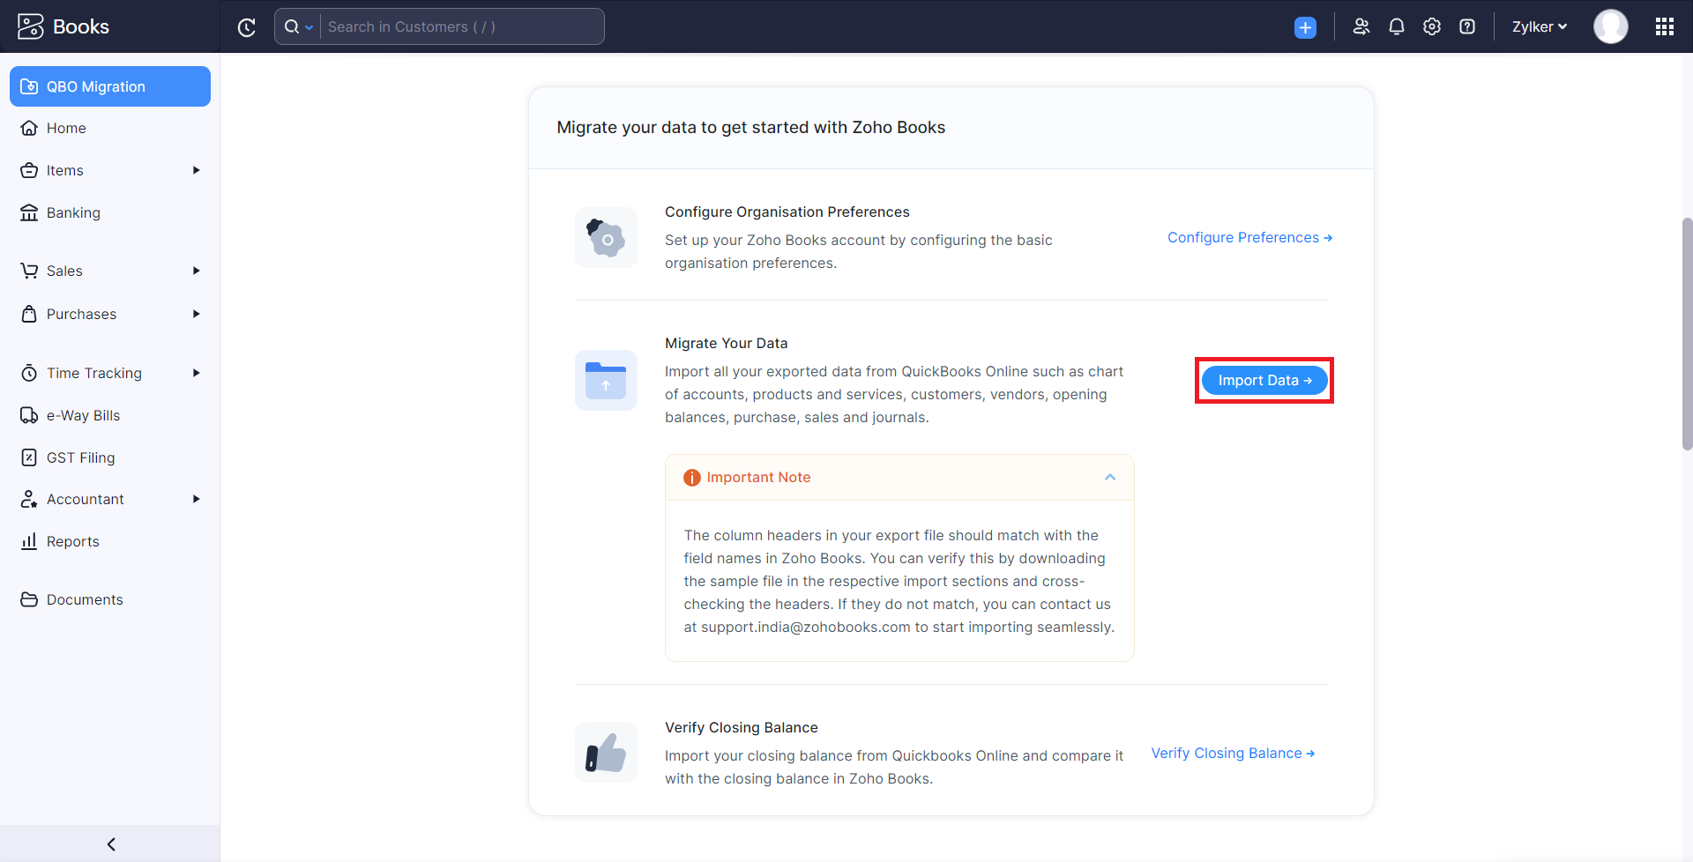Open the referral users icon
1693x862 pixels.
1361,26
